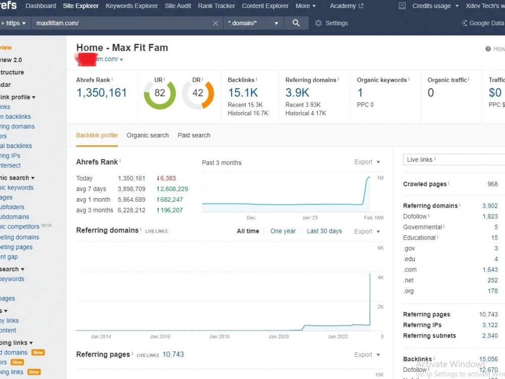This screenshot has height=379, width=505.
Task: Click the 15.1K backlinks value
Action: [x=243, y=93]
